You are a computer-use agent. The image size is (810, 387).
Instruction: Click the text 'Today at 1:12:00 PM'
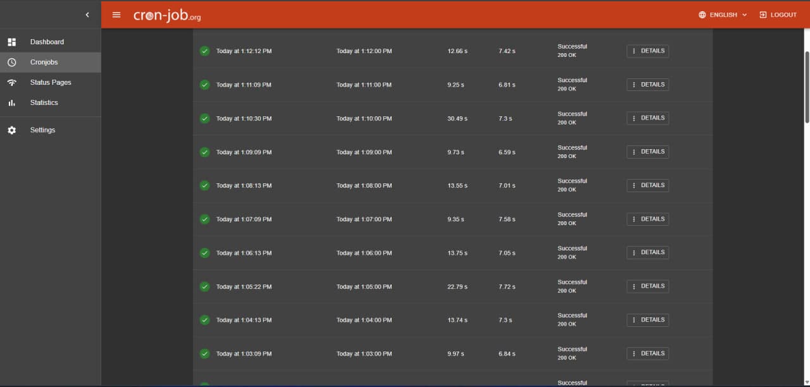(364, 51)
